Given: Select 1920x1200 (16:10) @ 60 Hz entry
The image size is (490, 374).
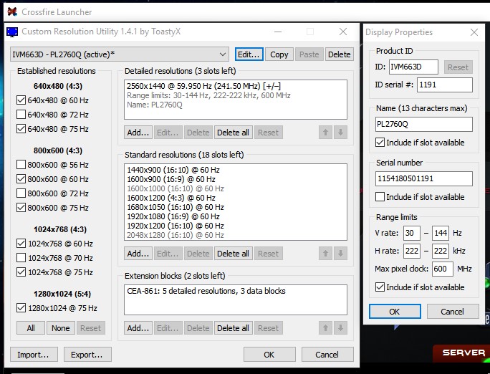Looking at the screenshot, I should point(176,226).
